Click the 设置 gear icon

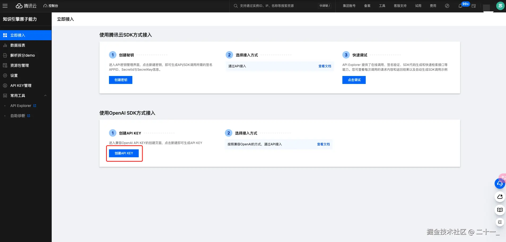point(5,75)
